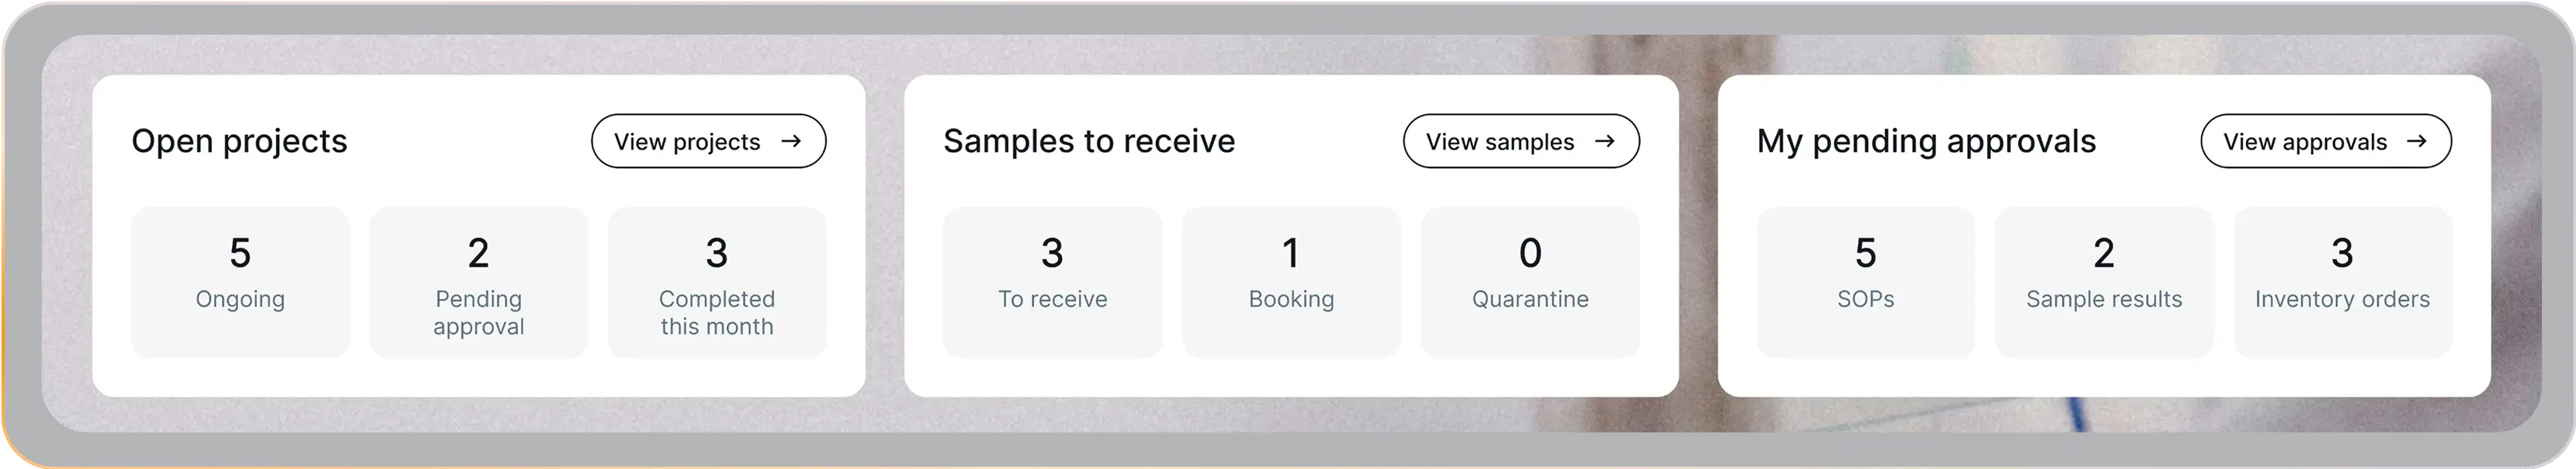Open the View projects button
This screenshot has width=2576, height=469.
708,142
